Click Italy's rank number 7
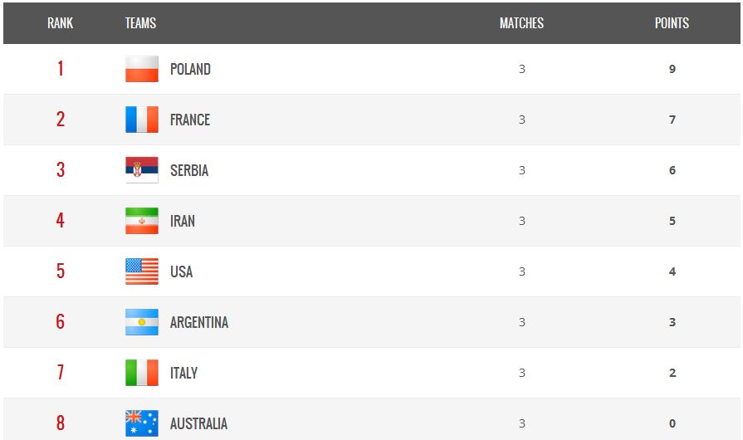The height and width of the screenshot is (440, 743). click(x=60, y=373)
